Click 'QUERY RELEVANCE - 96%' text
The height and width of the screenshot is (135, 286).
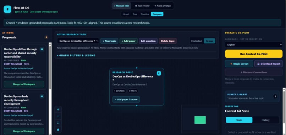click(16, 111)
